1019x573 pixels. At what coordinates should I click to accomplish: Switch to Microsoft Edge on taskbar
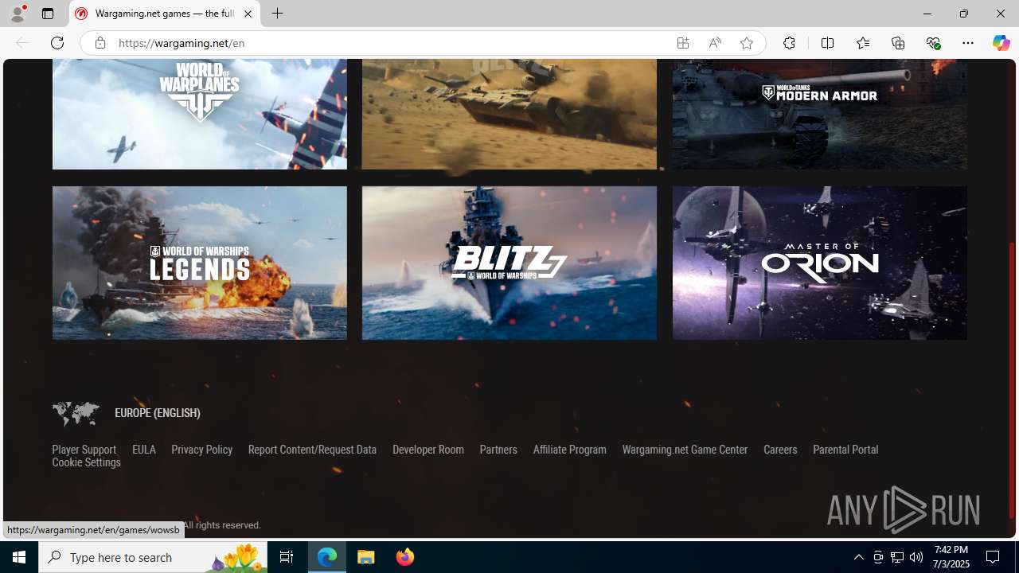[x=327, y=557]
